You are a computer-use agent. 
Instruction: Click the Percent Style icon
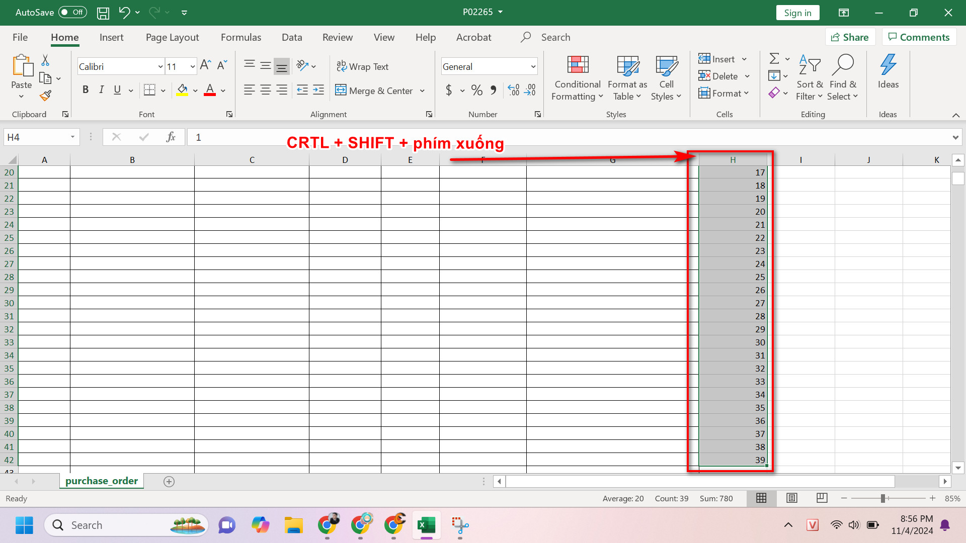coord(476,90)
